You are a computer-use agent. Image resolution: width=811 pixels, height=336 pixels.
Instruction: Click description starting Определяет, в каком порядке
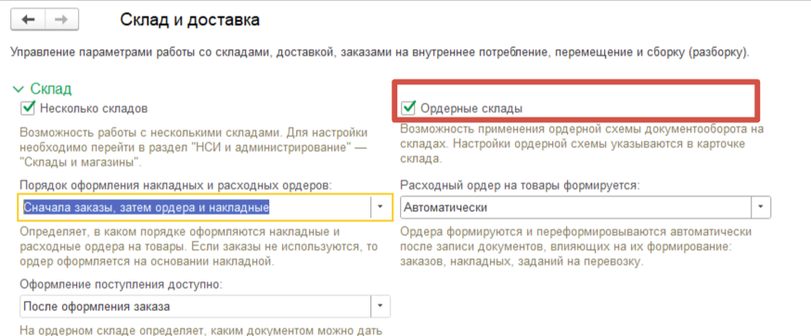200,246
